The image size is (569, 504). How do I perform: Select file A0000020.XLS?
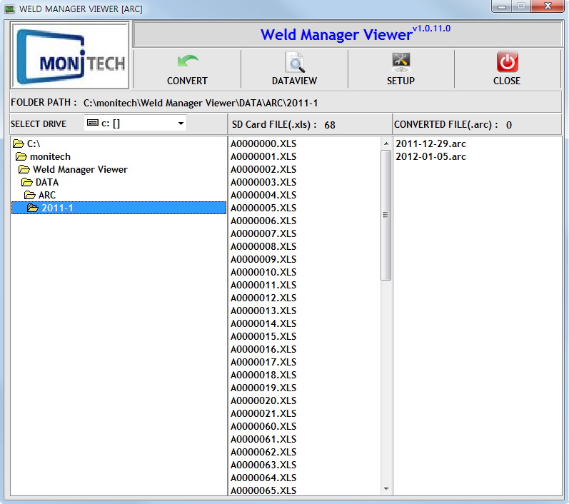263,401
